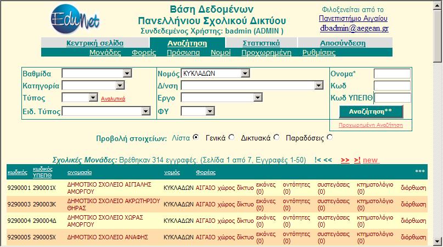Open the Στατιστικά tab
Screen dimensions: 443x247
tap(261, 43)
